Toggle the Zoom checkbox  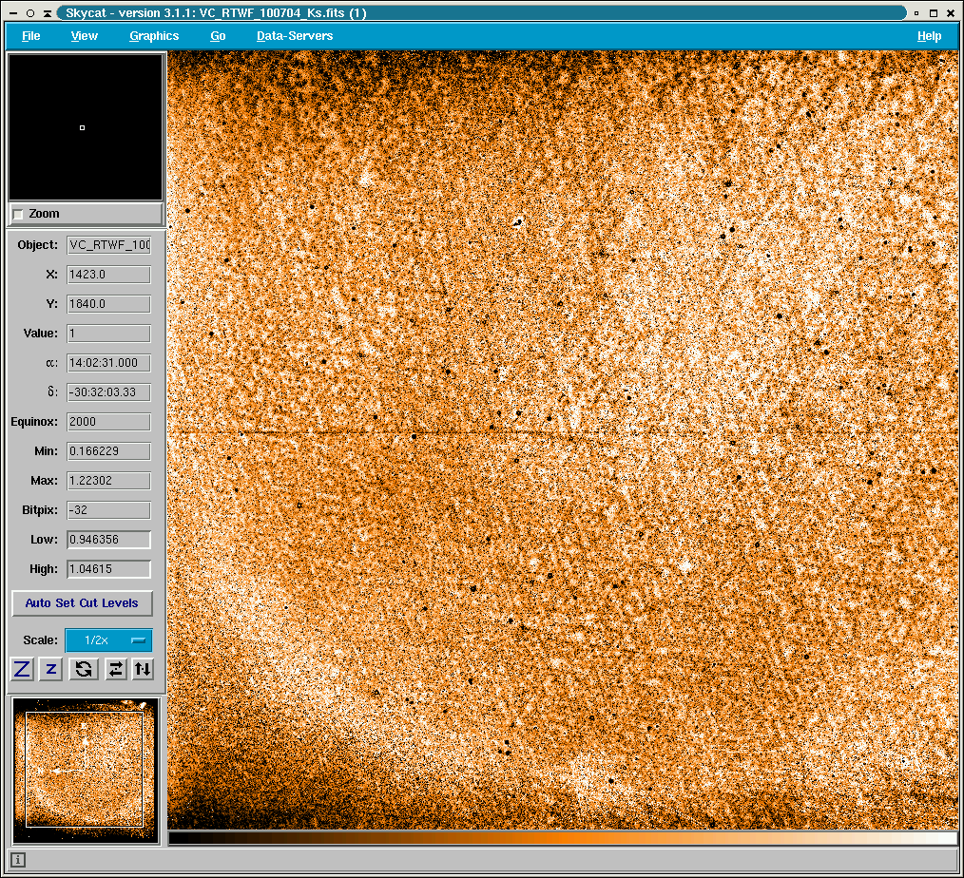(x=18, y=214)
